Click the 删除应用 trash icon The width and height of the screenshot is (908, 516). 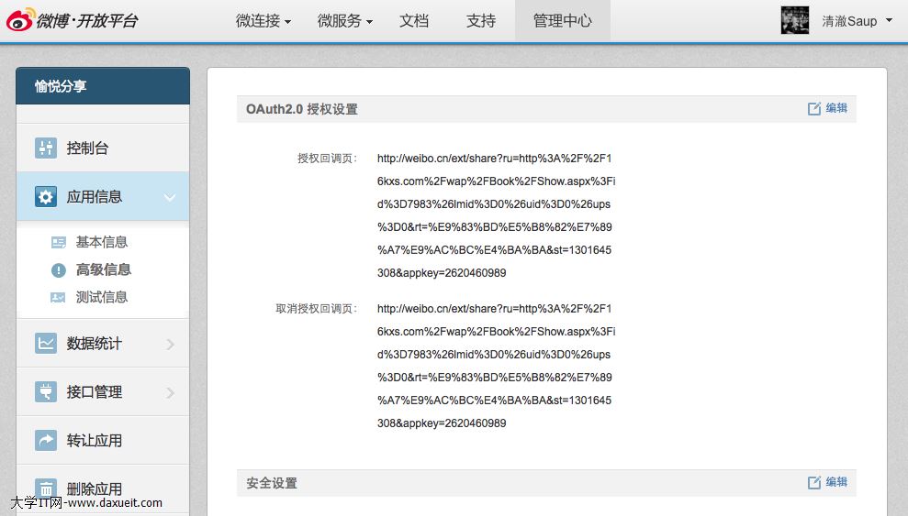pos(46,489)
